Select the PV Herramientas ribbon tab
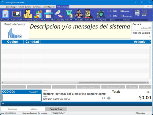The width and height of the screenshot is (153, 115). (x=63, y=7)
